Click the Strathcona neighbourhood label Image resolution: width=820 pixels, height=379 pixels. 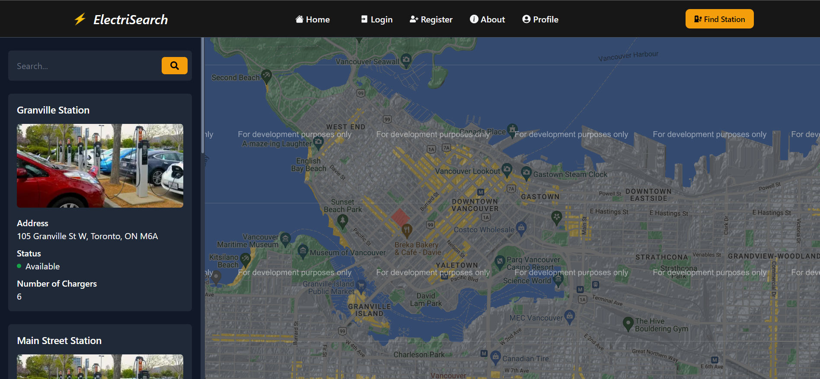pyautogui.click(x=662, y=257)
